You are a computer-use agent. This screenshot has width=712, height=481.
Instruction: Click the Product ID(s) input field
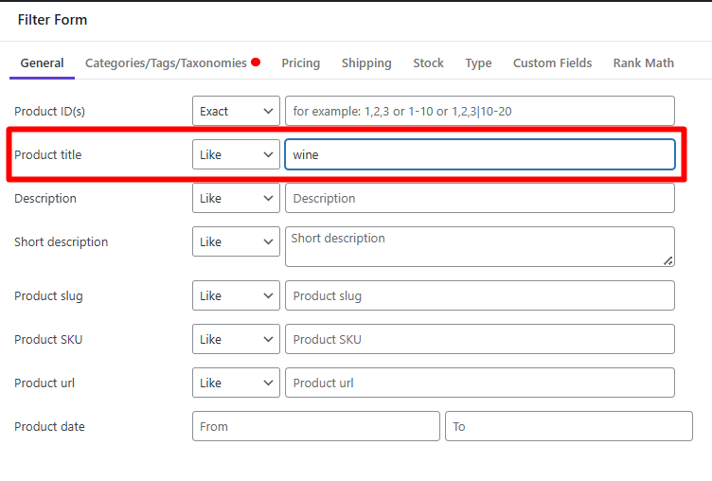click(x=479, y=111)
